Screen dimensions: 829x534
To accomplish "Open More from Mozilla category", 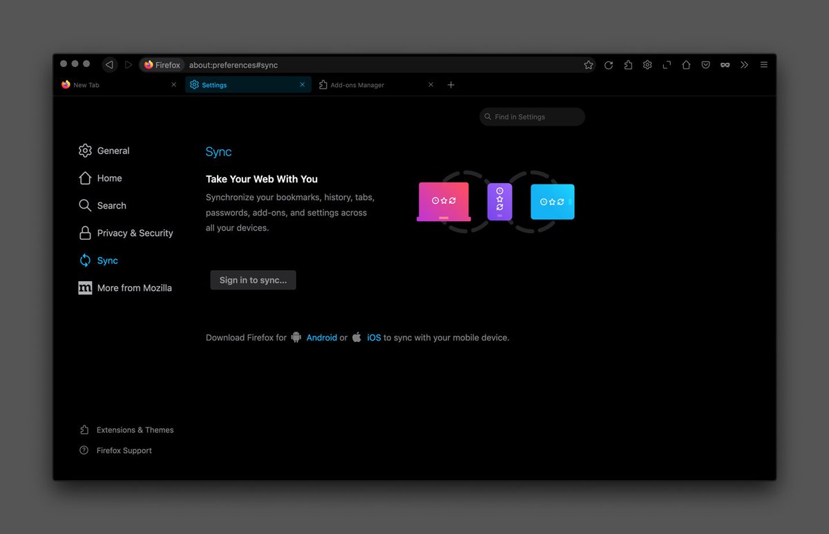I will [125, 288].
